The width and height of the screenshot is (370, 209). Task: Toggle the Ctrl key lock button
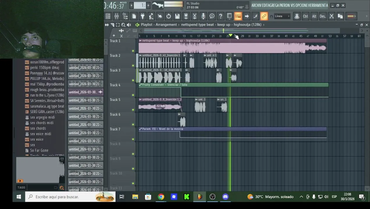[305, 16]
